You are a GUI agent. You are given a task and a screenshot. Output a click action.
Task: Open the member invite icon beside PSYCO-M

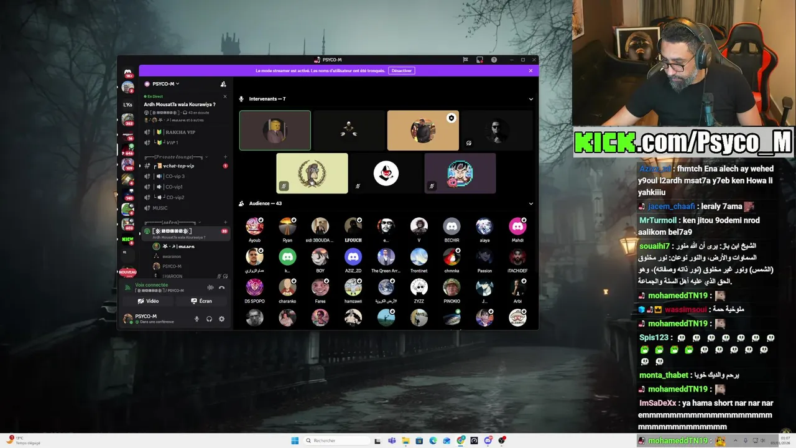pos(223,84)
